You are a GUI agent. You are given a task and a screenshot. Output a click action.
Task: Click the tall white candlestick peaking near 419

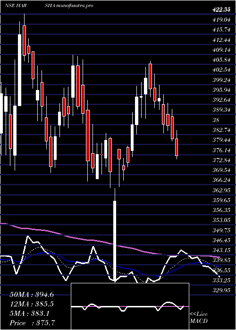pos(20,70)
